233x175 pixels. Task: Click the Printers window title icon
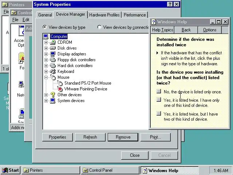(x=5, y=5)
